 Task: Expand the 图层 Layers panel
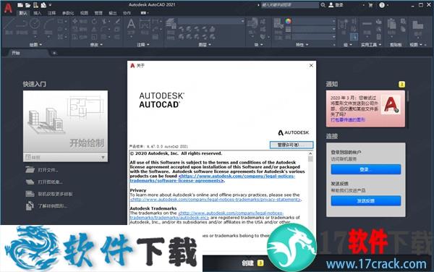click(x=205, y=45)
